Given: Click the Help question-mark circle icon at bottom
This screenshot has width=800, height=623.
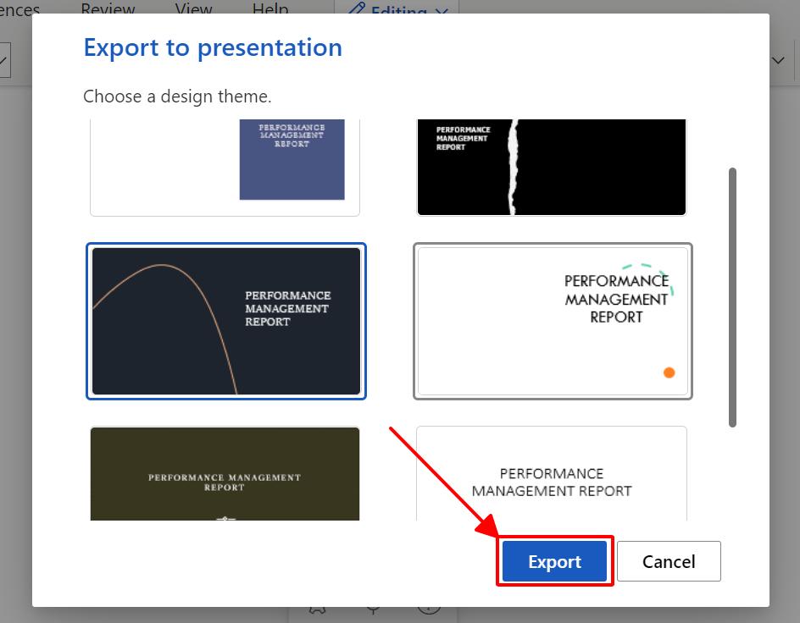Looking at the screenshot, I should 429,606.
